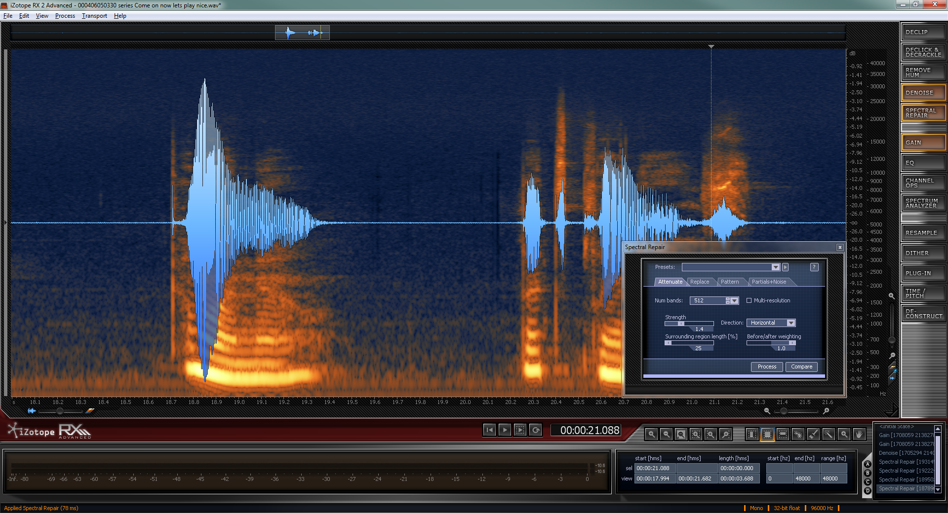Click the zoom in magnifier tool icon
The image size is (948, 513).
tap(651, 434)
